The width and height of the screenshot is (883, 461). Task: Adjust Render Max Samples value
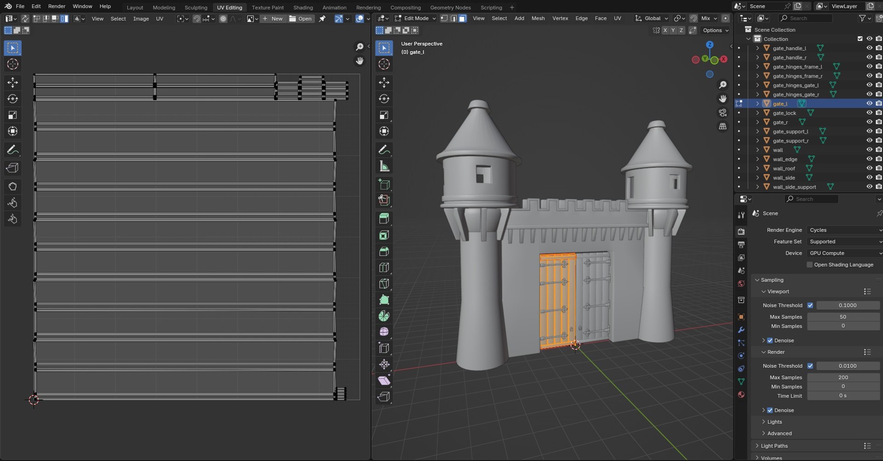click(843, 377)
